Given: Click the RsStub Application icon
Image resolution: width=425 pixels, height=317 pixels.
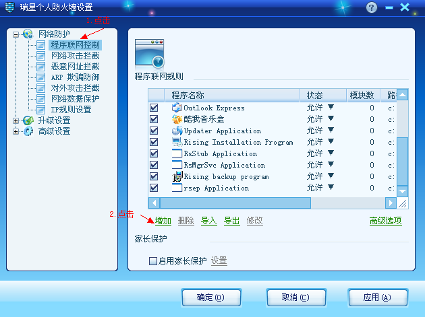Looking at the screenshot, I should point(177,153).
